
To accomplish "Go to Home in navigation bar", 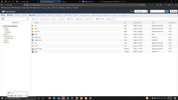I will click(x=35, y=19).
